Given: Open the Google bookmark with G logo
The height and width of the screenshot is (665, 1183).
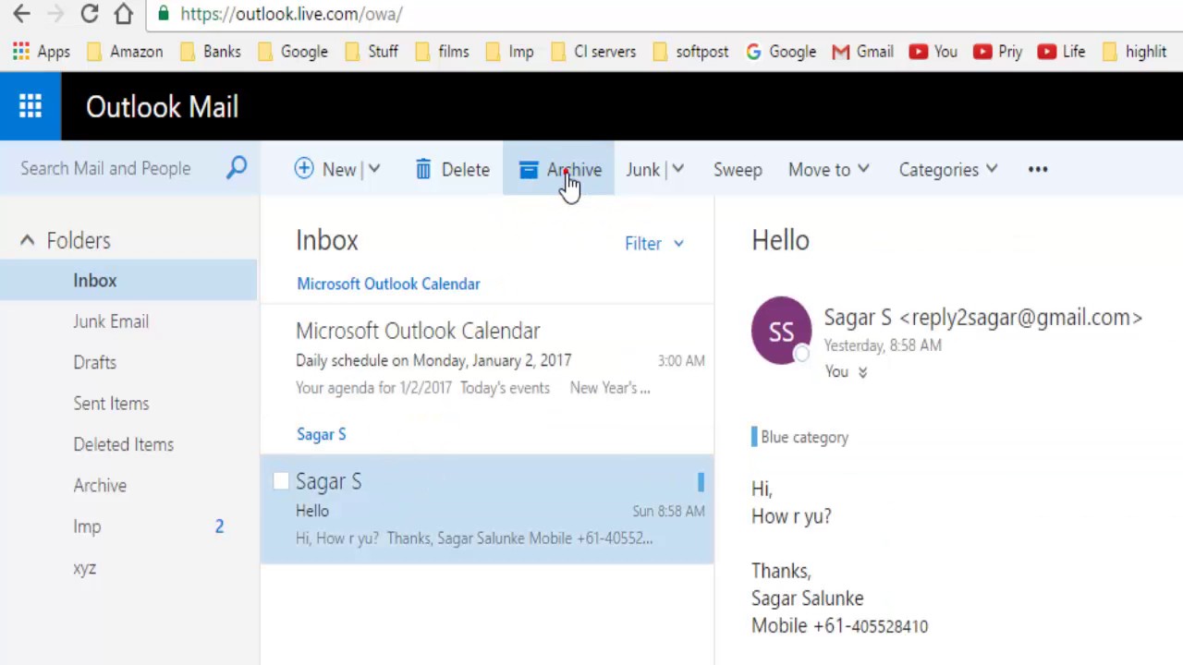Looking at the screenshot, I should (781, 52).
